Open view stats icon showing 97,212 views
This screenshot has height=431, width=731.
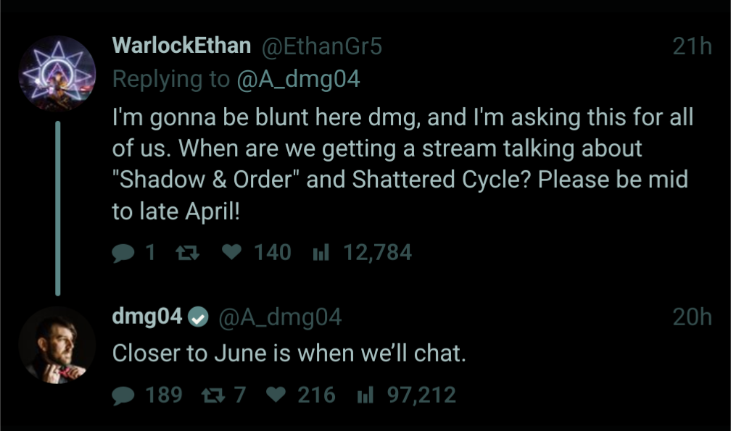click(x=365, y=396)
